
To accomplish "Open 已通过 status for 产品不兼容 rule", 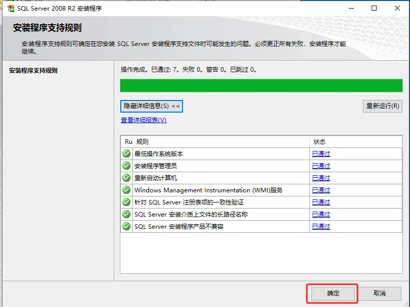I will point(321,226).
